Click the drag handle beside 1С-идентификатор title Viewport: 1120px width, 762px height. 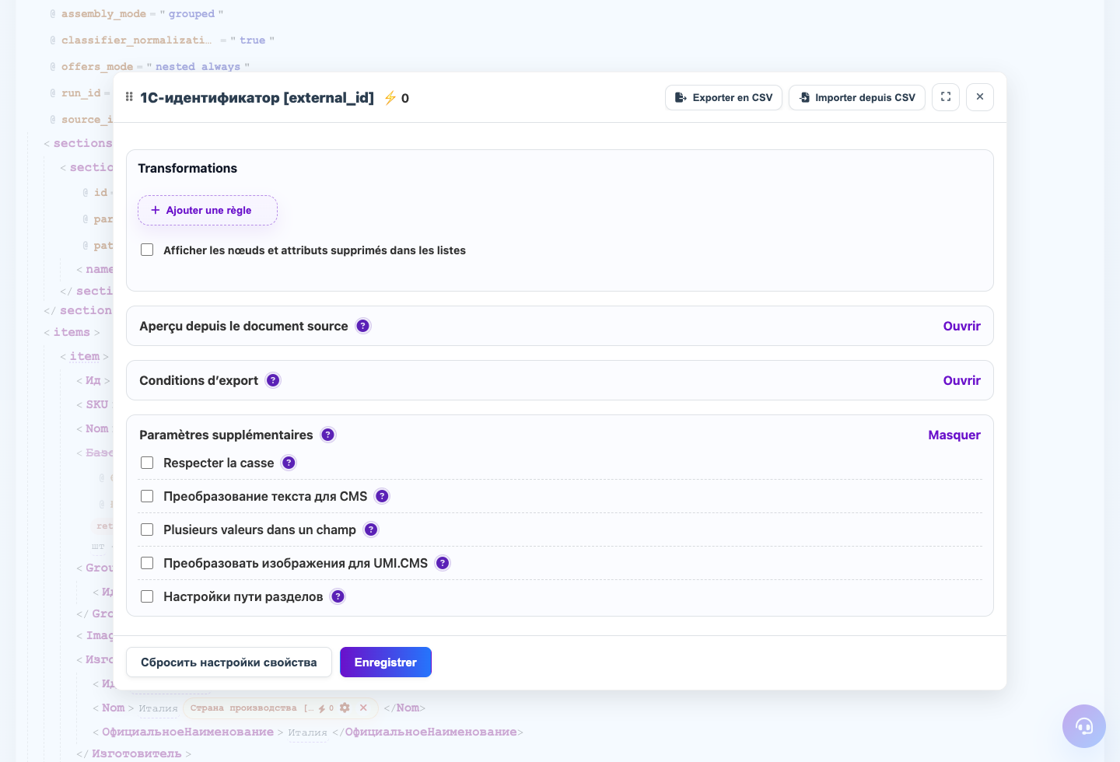coord(129,97)
